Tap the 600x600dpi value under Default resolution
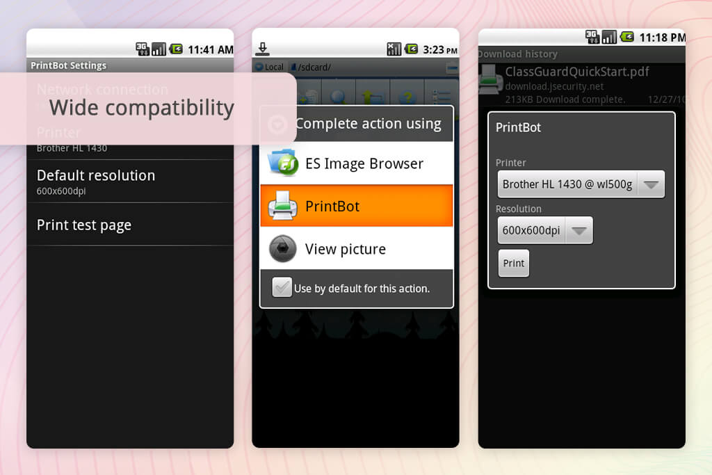This screenshot has width=712, height=475. coord(61,191)
